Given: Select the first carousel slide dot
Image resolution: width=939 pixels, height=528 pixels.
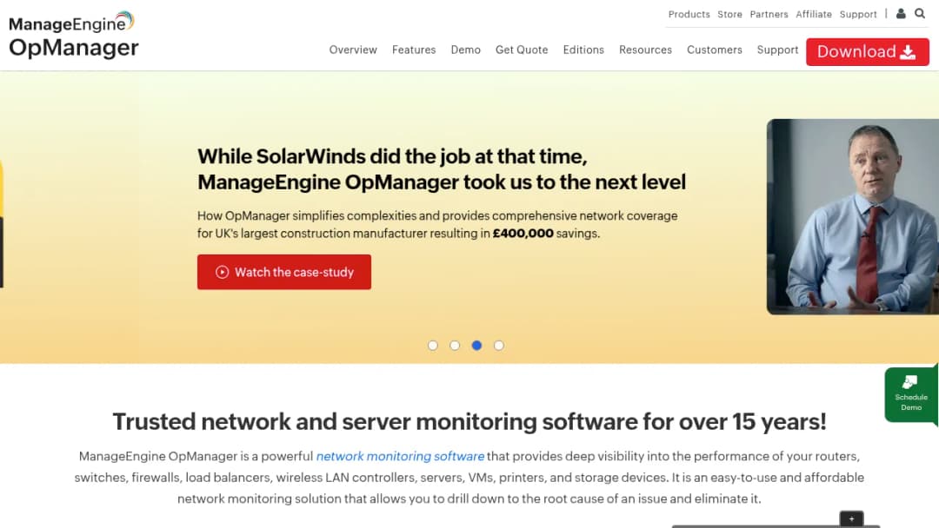Looking at the screenshot, I should 433,346.
